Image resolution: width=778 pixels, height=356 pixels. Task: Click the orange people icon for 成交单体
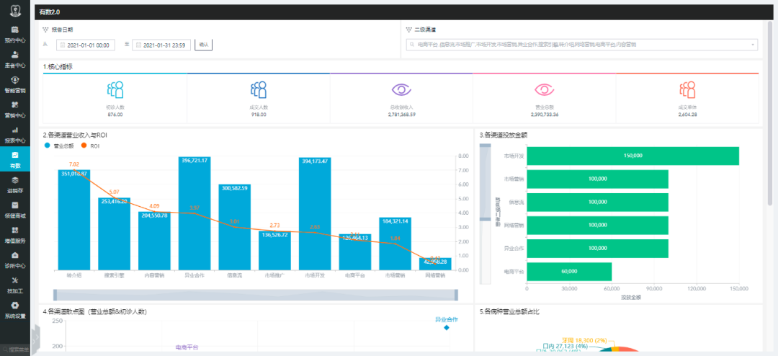pyautogui.click(x=687, y=89)
